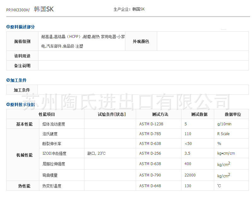Click the value 130 for 热变形温度
252x197 pixels.
(x=188, y=186)
